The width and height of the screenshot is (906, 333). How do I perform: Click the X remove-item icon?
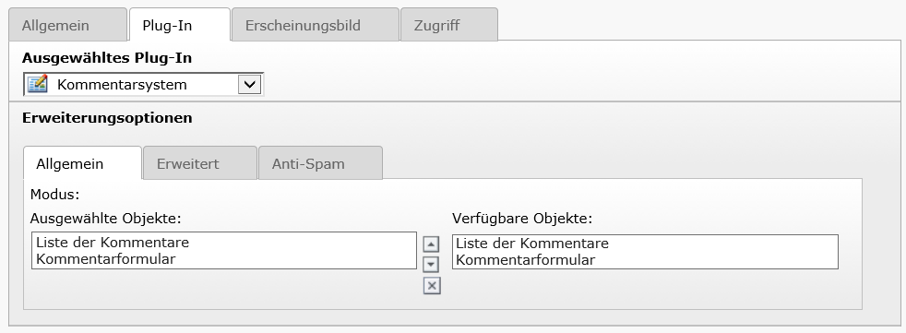tap(432, 286)
